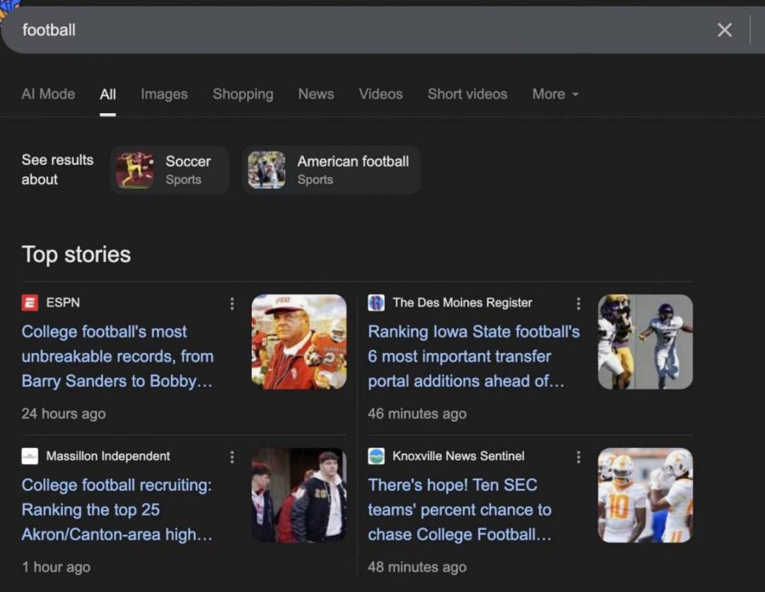Open options menu for Massillon Independent story
The image size is (765, 592).
(232, 457)
